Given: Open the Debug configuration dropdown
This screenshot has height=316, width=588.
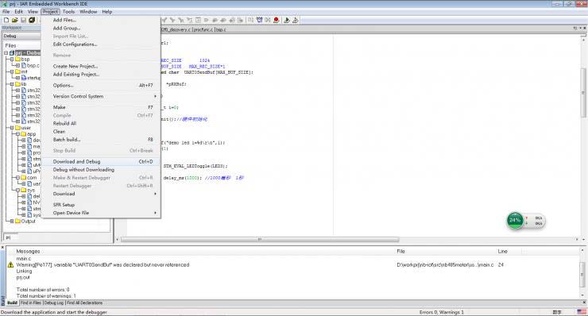Looking at the screenshot, I should coord(21,36).
